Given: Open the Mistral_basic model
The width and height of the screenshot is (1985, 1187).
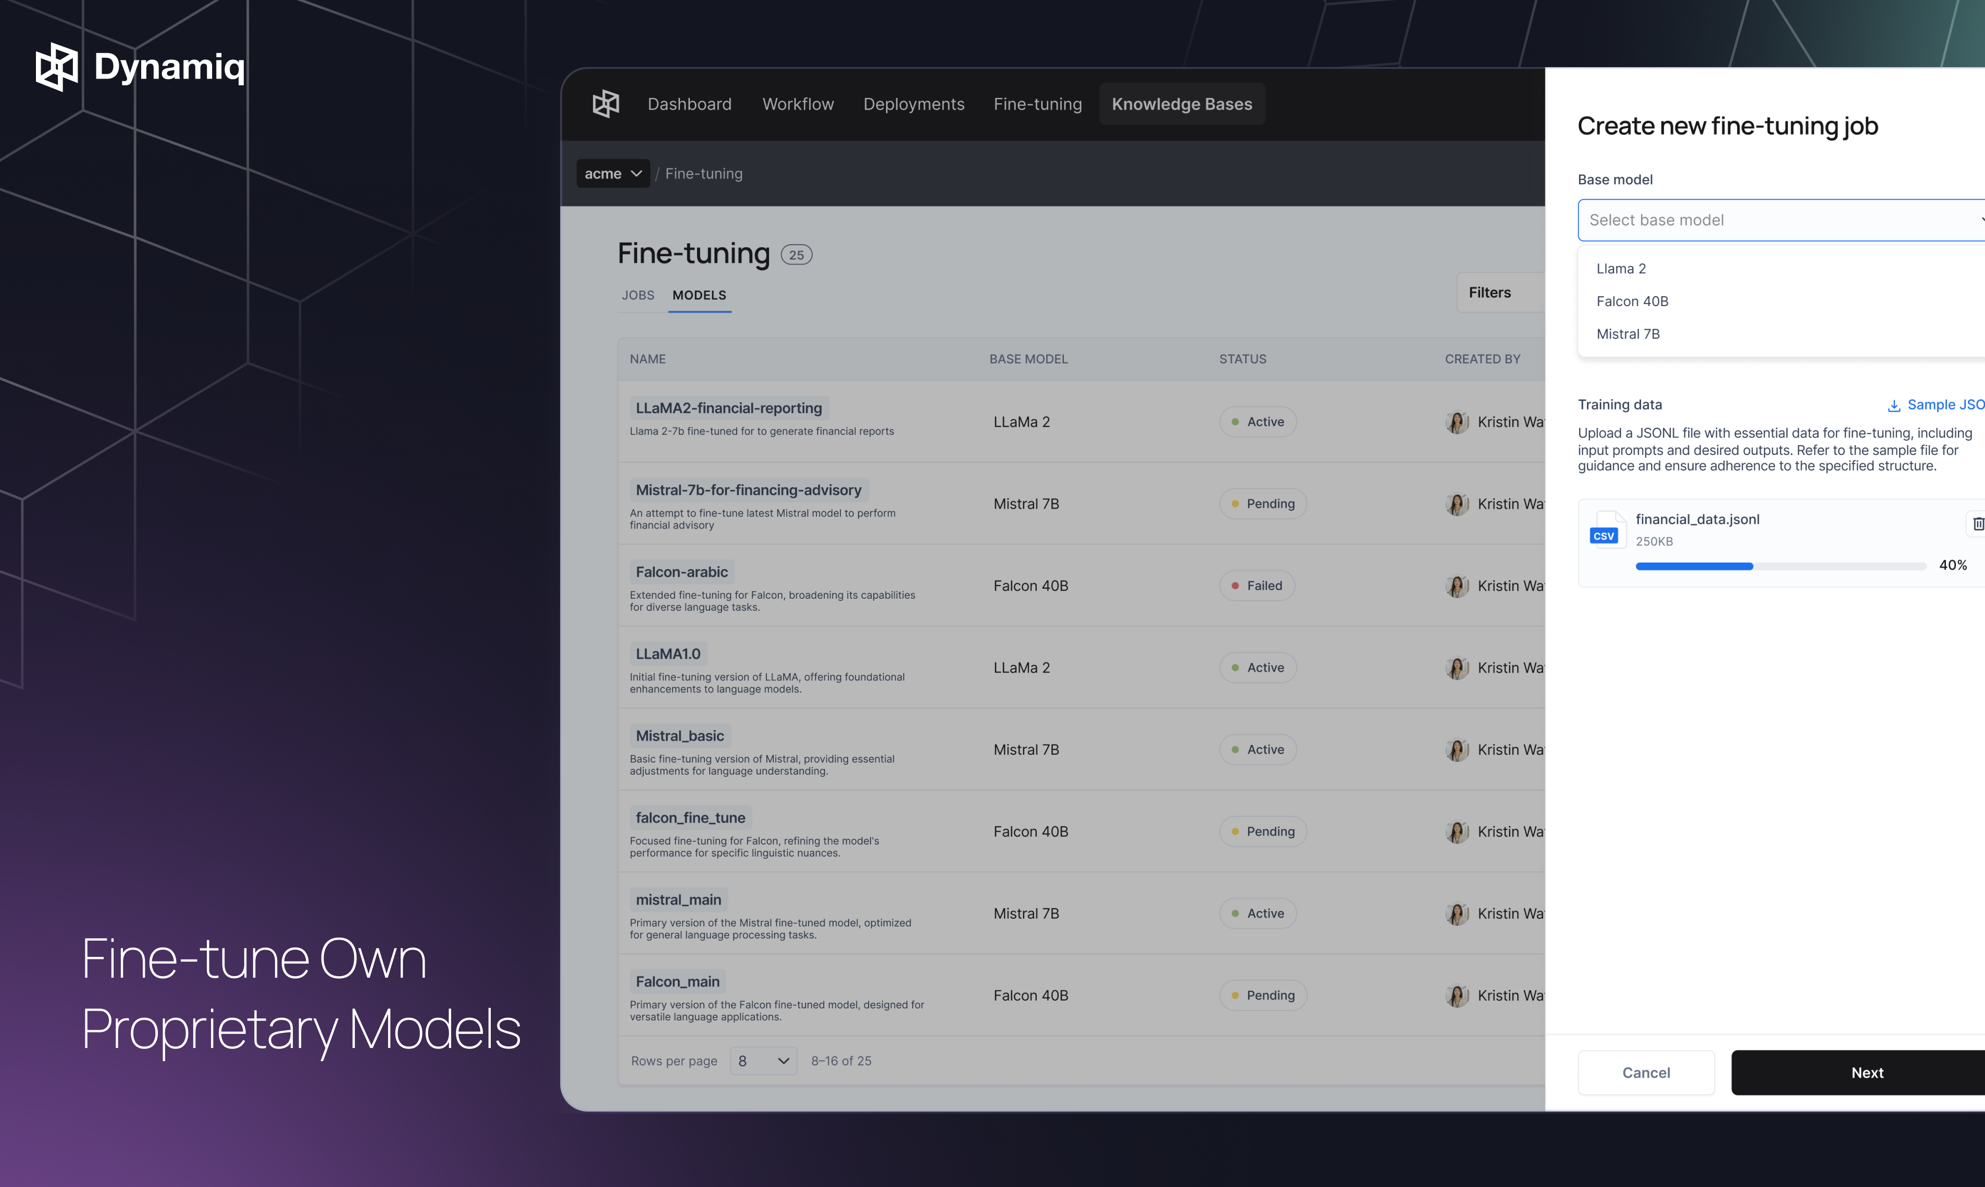Looking at the screenshot, I should [x=679, y=736].
